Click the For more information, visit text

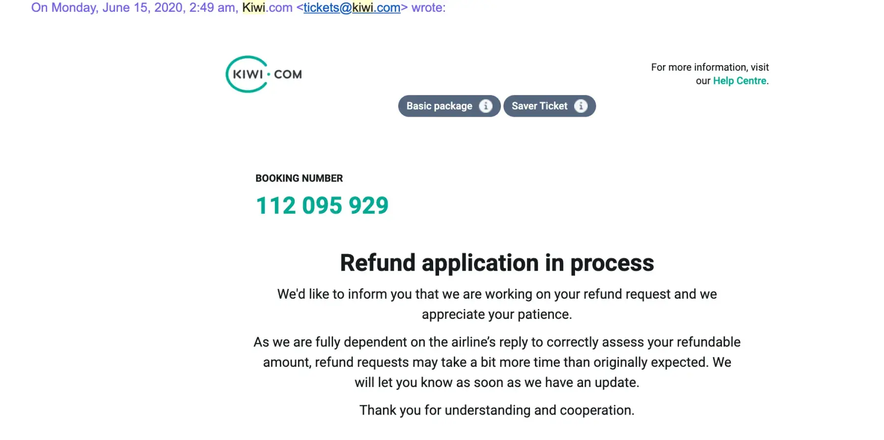710,67
